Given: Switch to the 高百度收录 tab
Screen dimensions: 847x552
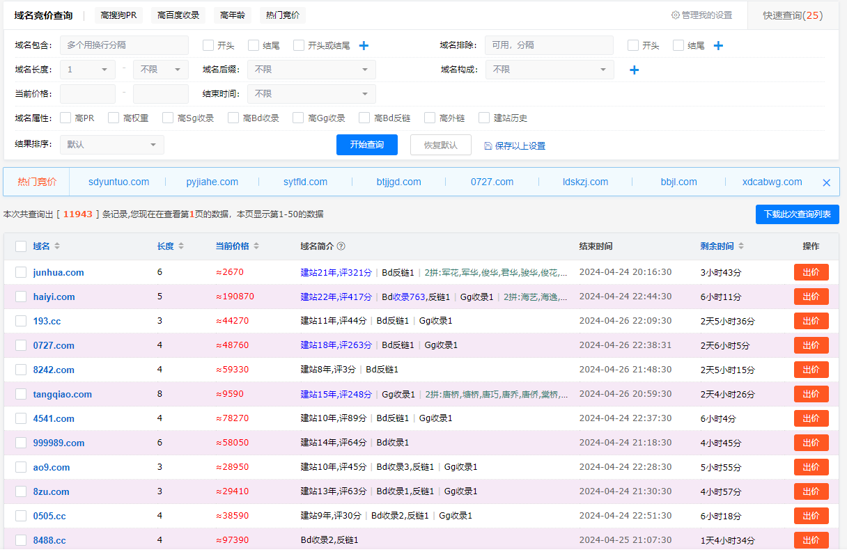Looking at the screenshot, I should coord(178,15).
